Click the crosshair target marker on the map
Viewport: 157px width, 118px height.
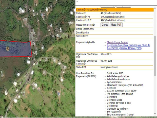[8, 48]
